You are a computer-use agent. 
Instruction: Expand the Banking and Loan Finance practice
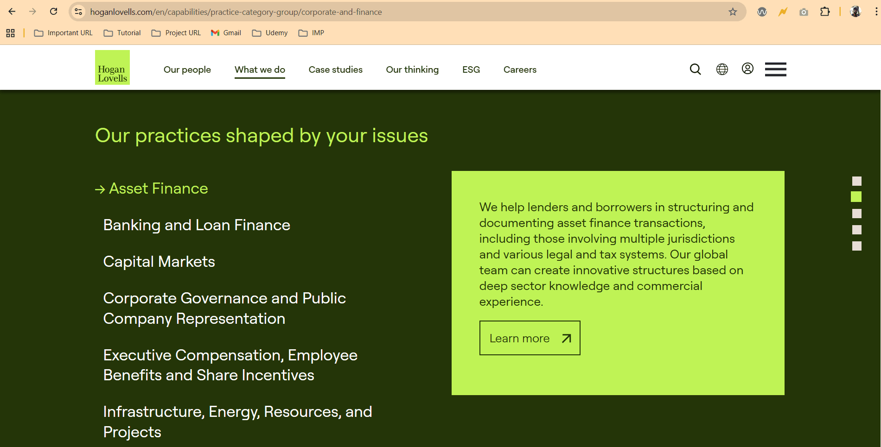pyautogui.click(x=197, y=225)
